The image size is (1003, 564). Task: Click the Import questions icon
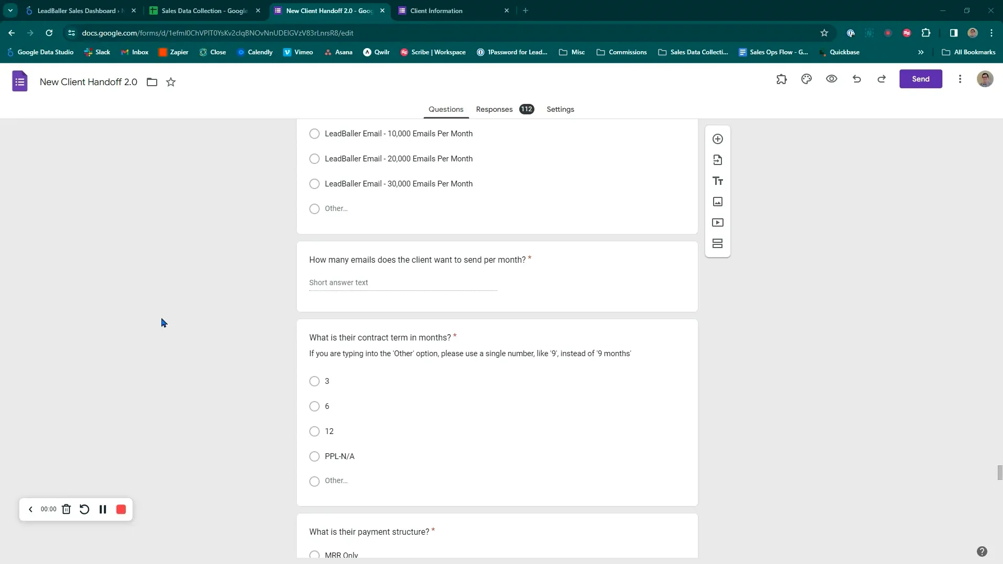coord(718,160)
